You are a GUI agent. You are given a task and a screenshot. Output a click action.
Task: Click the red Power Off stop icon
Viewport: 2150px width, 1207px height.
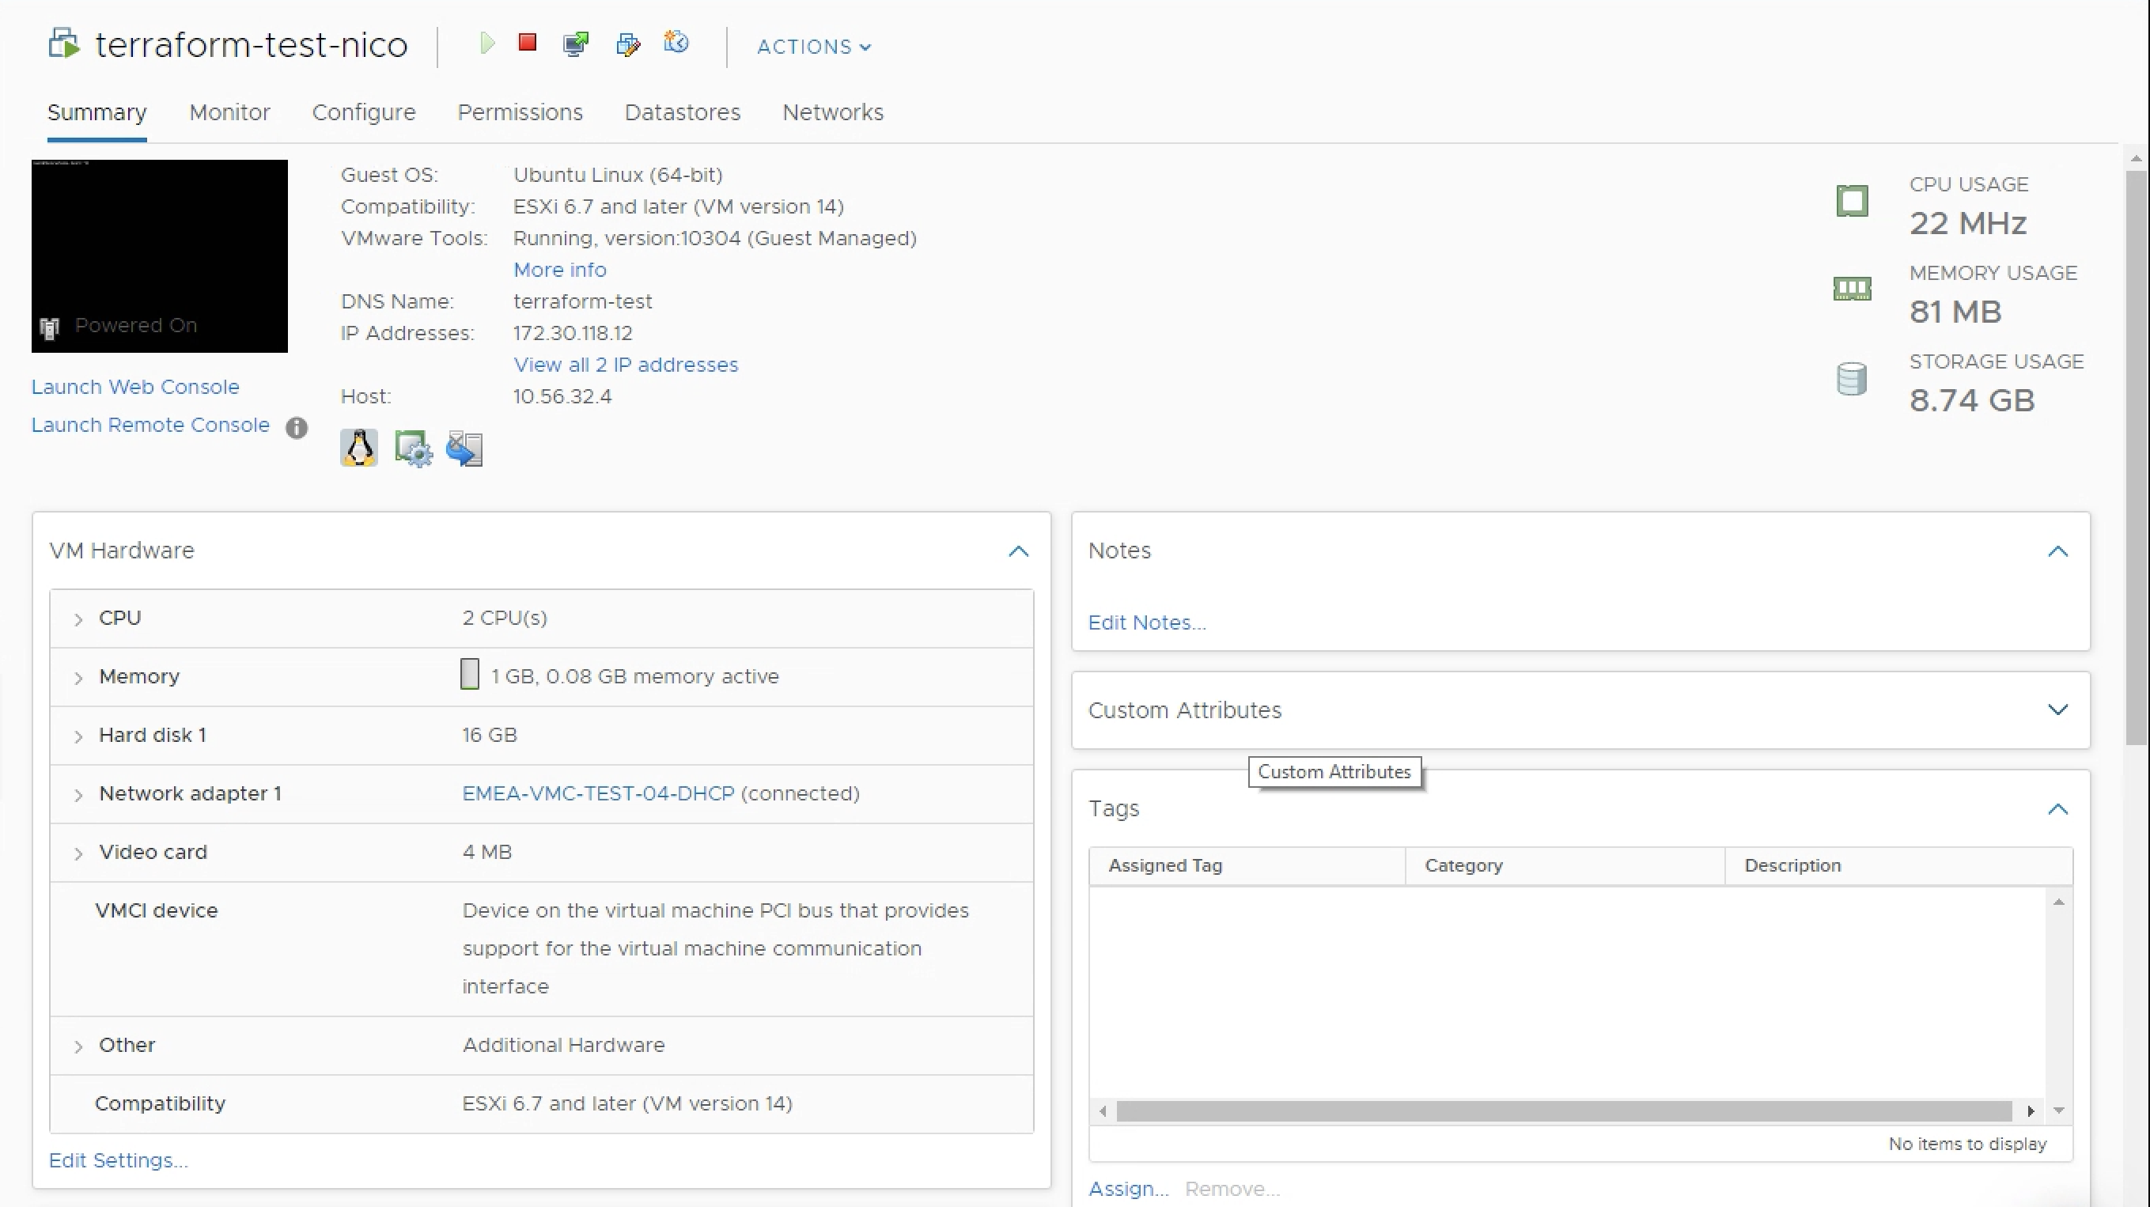point(528,43)
